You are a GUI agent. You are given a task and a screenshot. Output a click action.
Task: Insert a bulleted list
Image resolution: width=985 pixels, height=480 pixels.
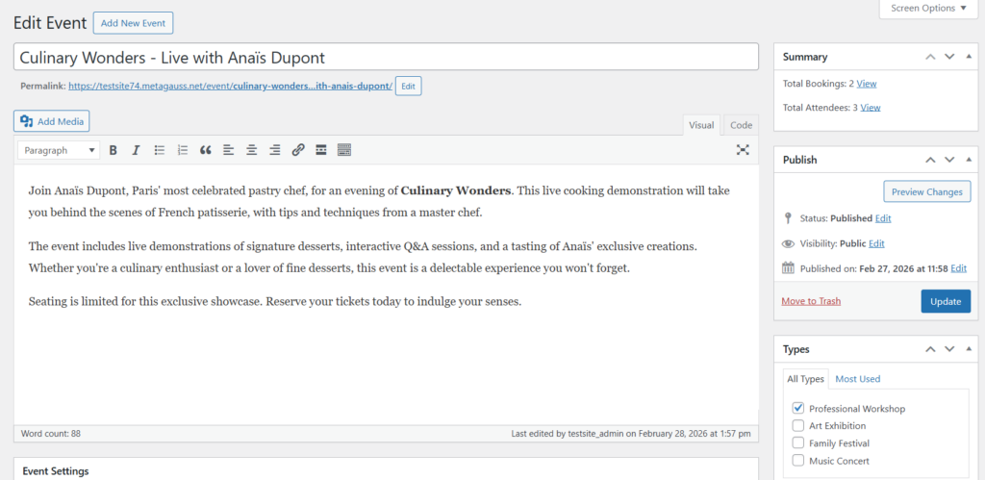click(160, 150)
